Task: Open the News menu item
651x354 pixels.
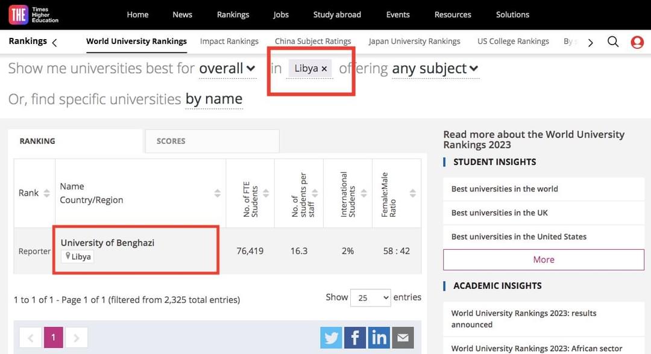Action: click(x=182, y=14)
